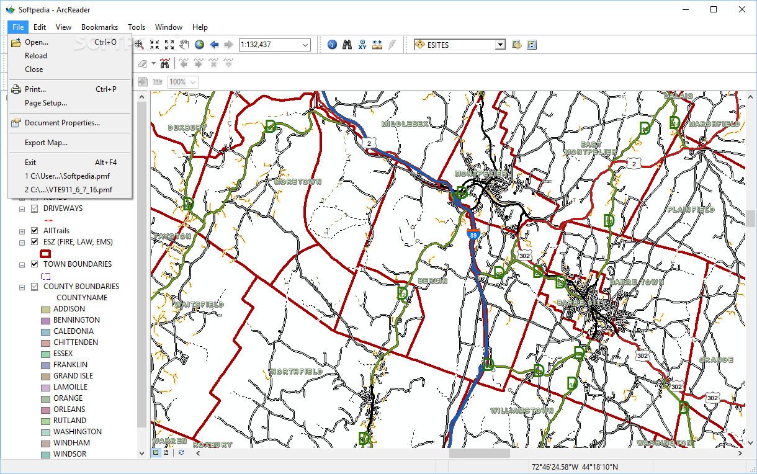Uncheck the TOWN BOUNDARIES layer
This screenshot has height=474, width=757.
coord(35,264)
